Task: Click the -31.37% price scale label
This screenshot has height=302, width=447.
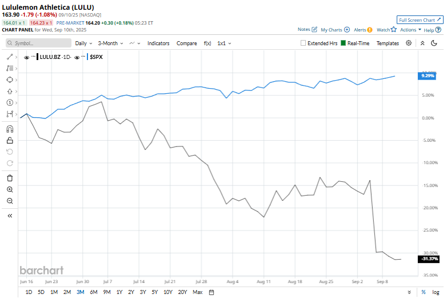Action: [429, 259]
